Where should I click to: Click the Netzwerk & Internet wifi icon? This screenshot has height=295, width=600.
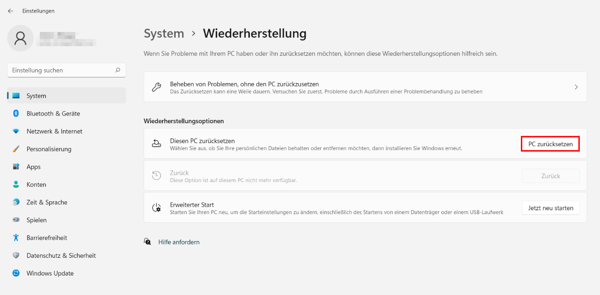16,131
